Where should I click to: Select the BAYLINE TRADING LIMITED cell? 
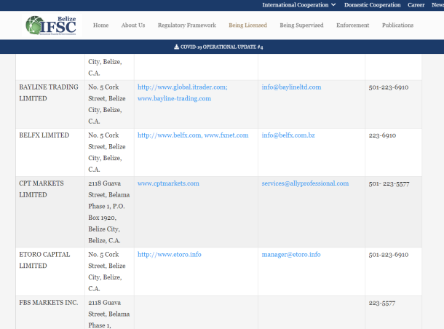click(50, 104)
